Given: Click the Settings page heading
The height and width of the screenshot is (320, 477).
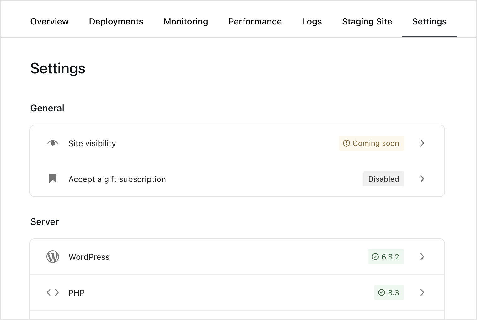Looking at the screenshot, I should click(58, 68).
